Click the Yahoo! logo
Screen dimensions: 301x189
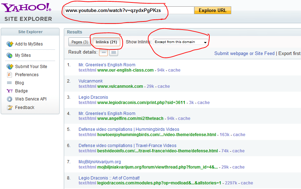click(x=26, y=8)
